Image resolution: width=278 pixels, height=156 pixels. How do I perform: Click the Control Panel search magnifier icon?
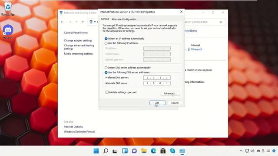(x=221, y=22)
